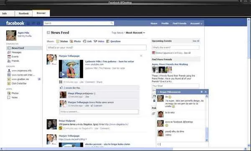This screenshot has width=251, height=151.
Task: Click Petar Maljevic's post avatar
Action: tap(52, 124)
